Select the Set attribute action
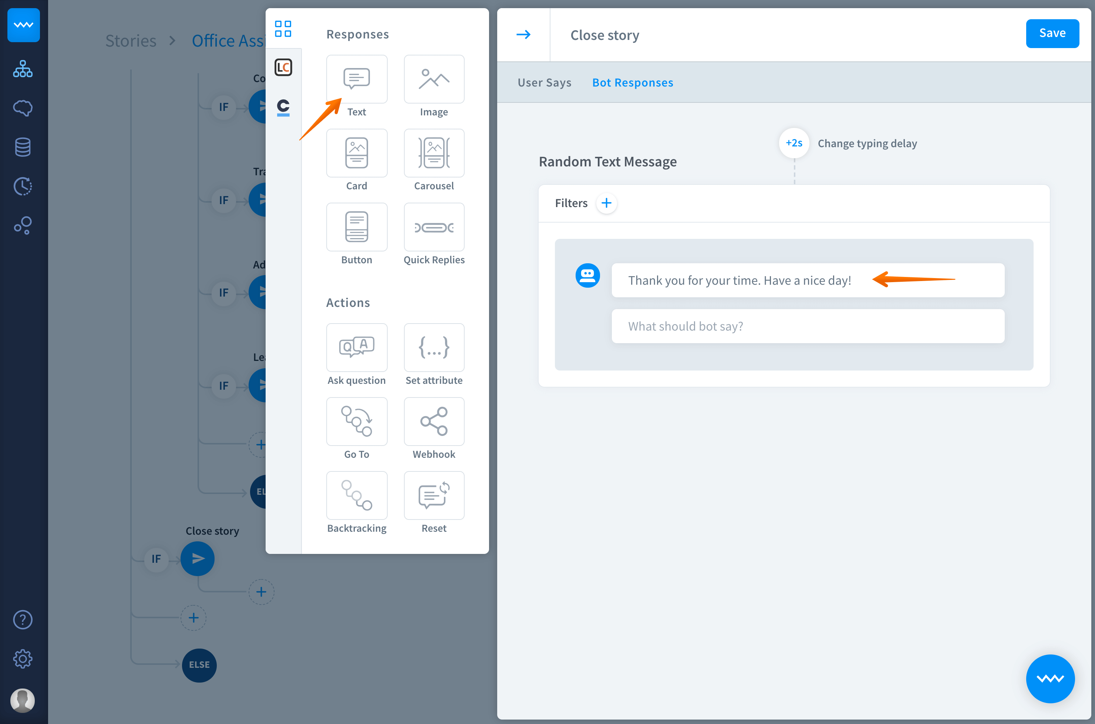Screen dimensions: 1095x724 pyautogui.click(x=434, y=347)
